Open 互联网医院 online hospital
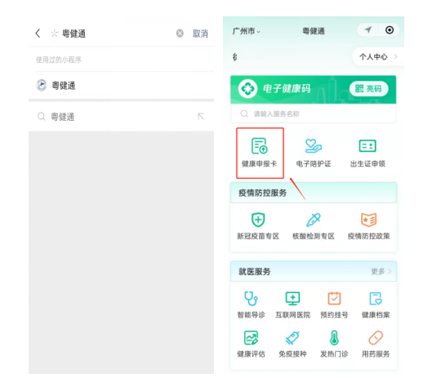Viewport: 441px width, 378px height. (x=292, y=305)
